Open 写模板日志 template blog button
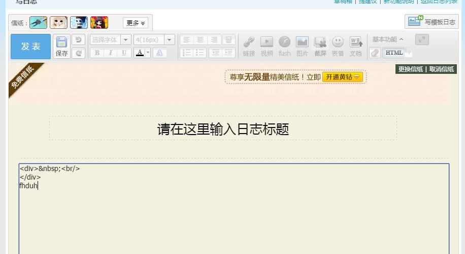 coord(431,22)
